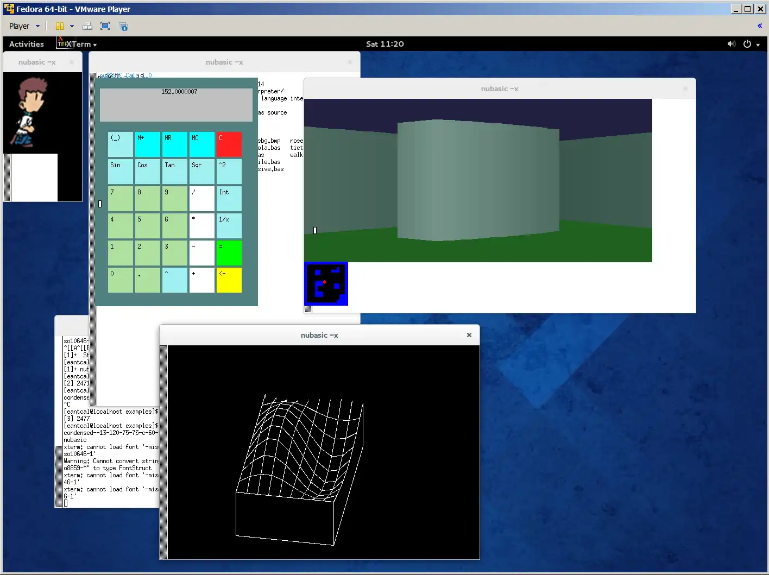Click digit 3 on the calculator
Screen dimensions: 769x575
tap(175, 253)
